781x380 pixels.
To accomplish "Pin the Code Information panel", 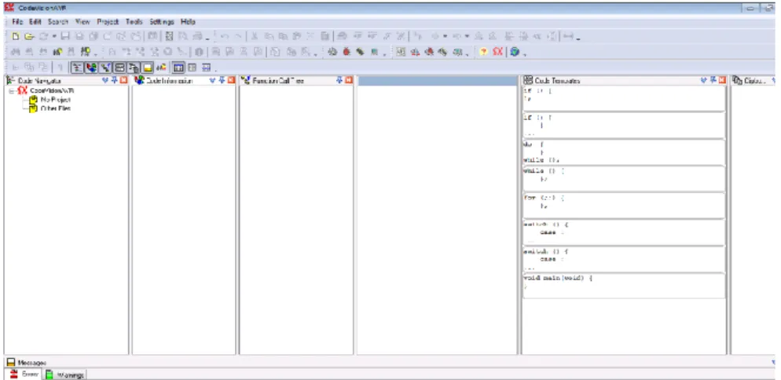I will tap(222, 80).
